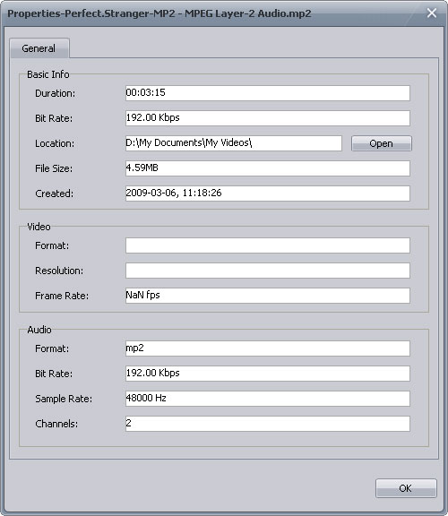Click the 'Sample Rate:' label
The height and width of the screenshot is (516, 448).
(x=64, y=399)
